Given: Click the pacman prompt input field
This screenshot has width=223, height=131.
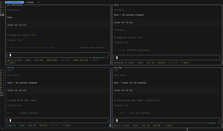Looking at the screenshot, I should [x=167, y=120].
